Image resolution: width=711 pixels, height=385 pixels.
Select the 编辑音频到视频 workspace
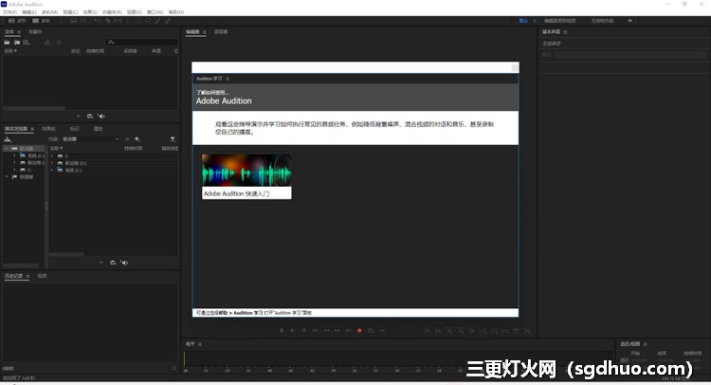[560, 21]
